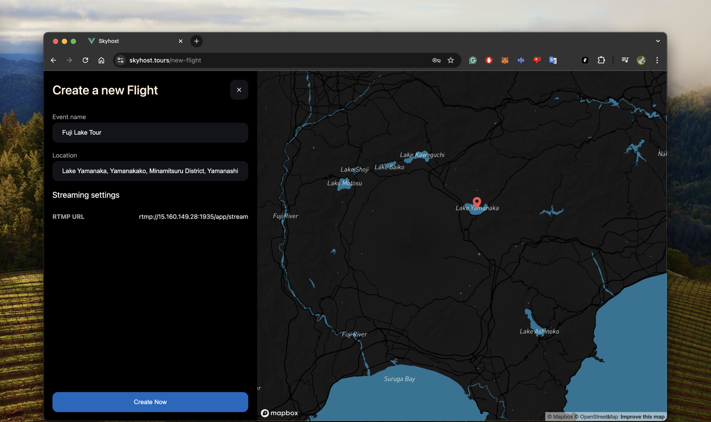Viewport: 711px width, 422px height.
Task: Click the Improve this map link
Action: 642,417
